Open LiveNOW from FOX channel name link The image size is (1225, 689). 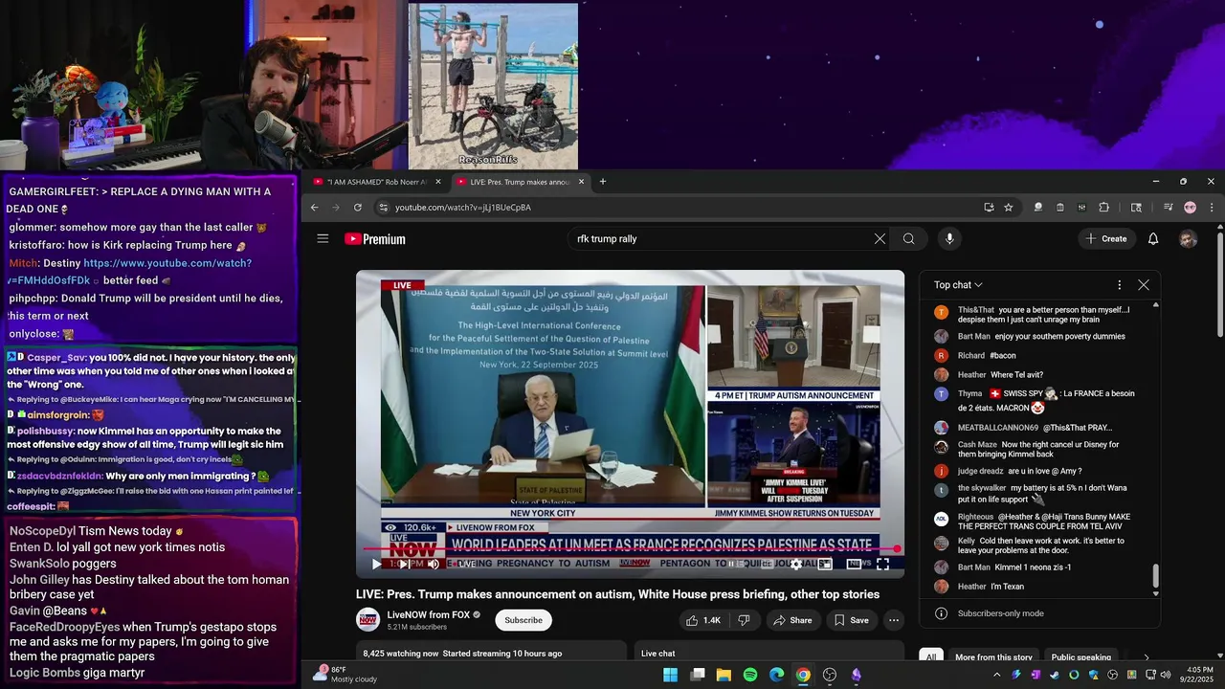(429, 614)
